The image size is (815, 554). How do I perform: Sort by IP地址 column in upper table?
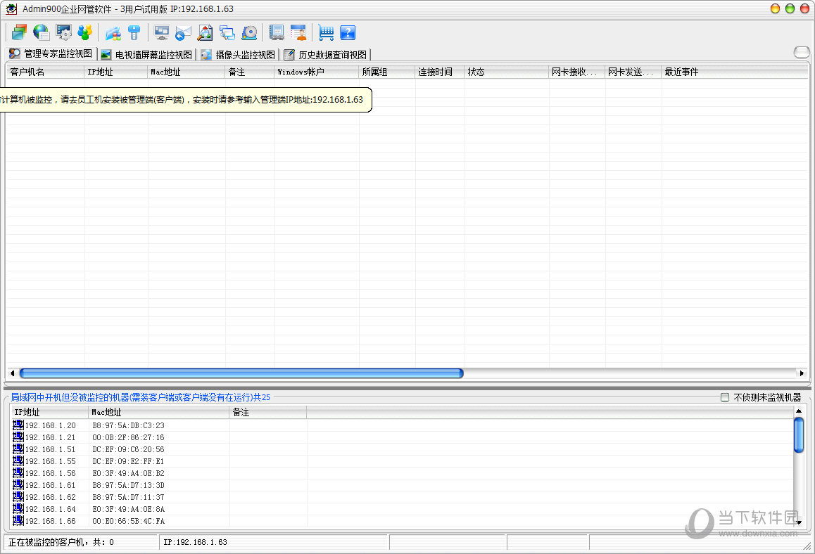click(x=116, y=72)
